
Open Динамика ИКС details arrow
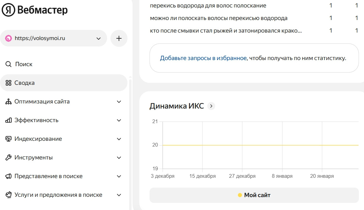pos(211,106)
